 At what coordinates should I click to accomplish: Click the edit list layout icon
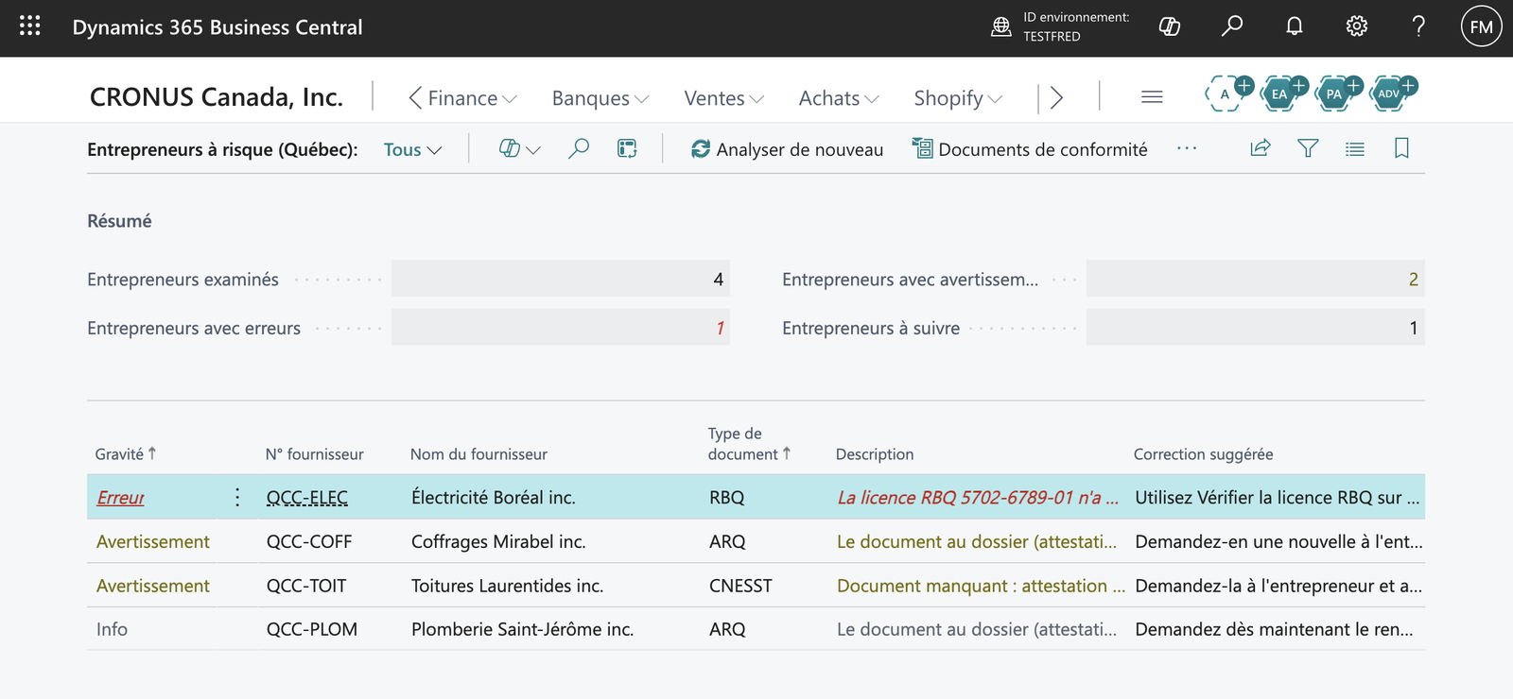[627, 148]
